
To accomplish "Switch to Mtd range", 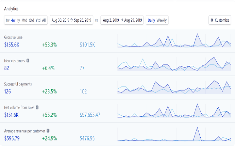I will click(24, 20).
